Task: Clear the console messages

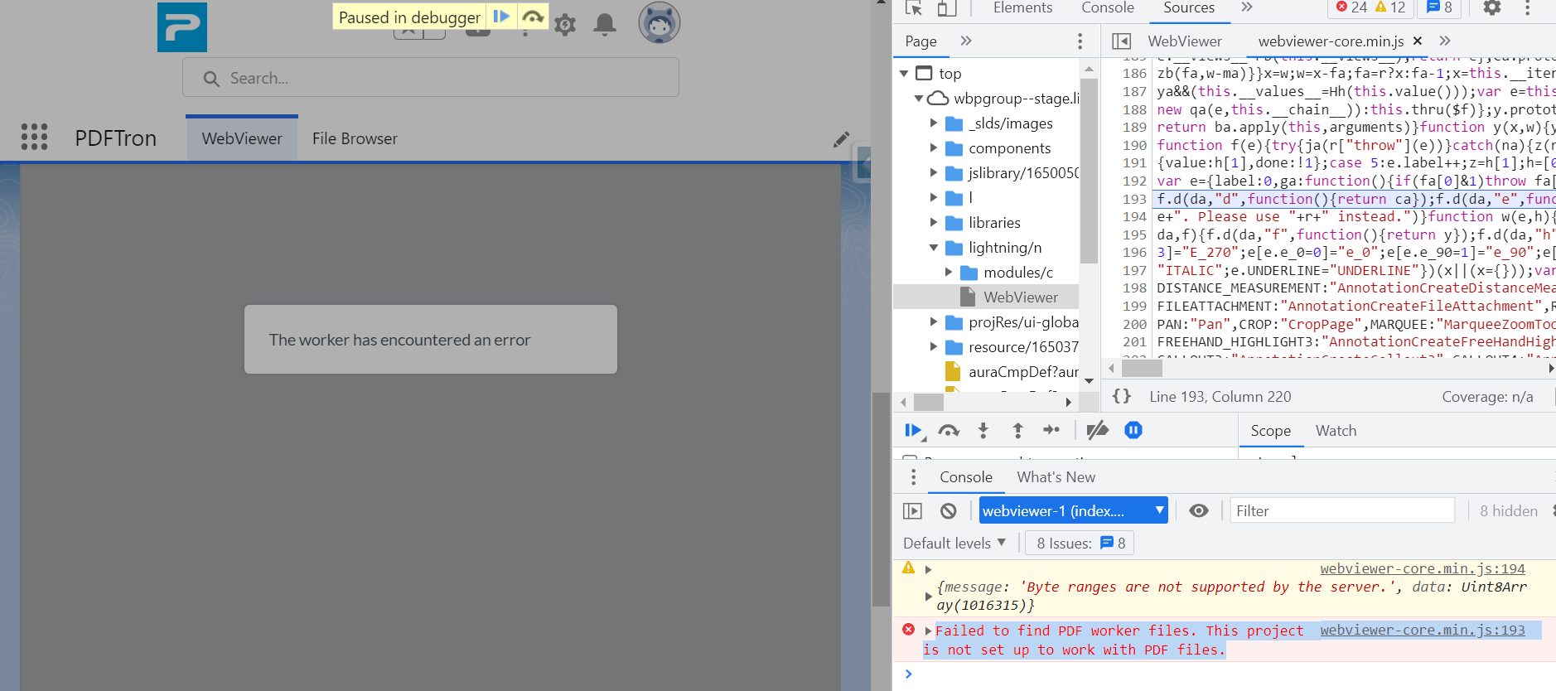Action: click(949, 511)
